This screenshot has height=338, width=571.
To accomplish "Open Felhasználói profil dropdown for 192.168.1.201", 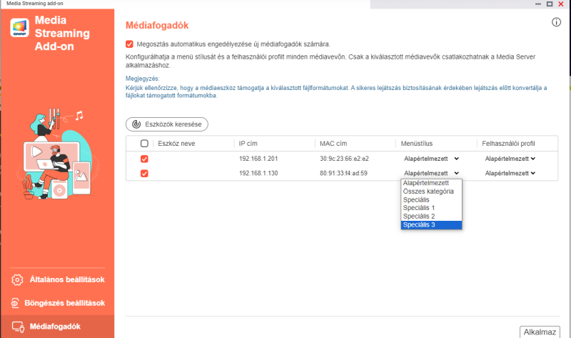I will click(510, 159).
